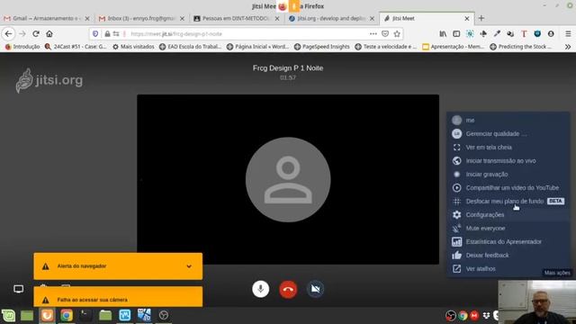
Task: Start screen sharing with the monitor icon
Action: pos(18,289)
